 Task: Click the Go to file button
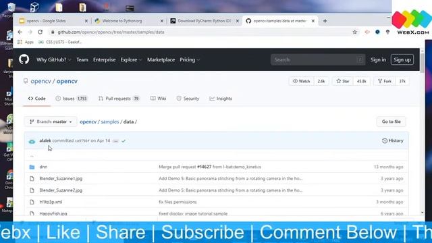point(391,122)
